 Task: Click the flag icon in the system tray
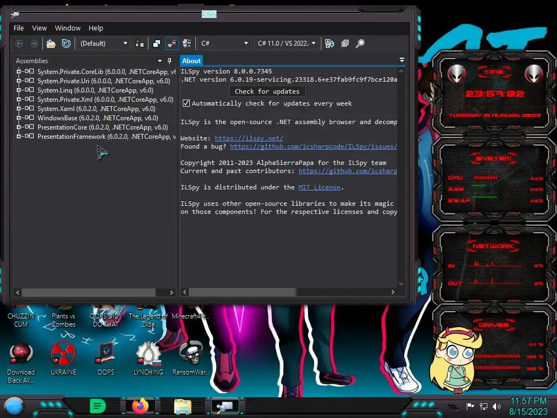pyautogui.click(x=471, y=406)
